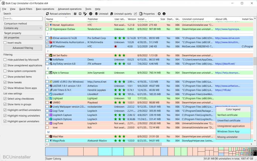The image size is (257, 161).
Task: Open the http://www.idrive.com link
Action: pos(227,38)
